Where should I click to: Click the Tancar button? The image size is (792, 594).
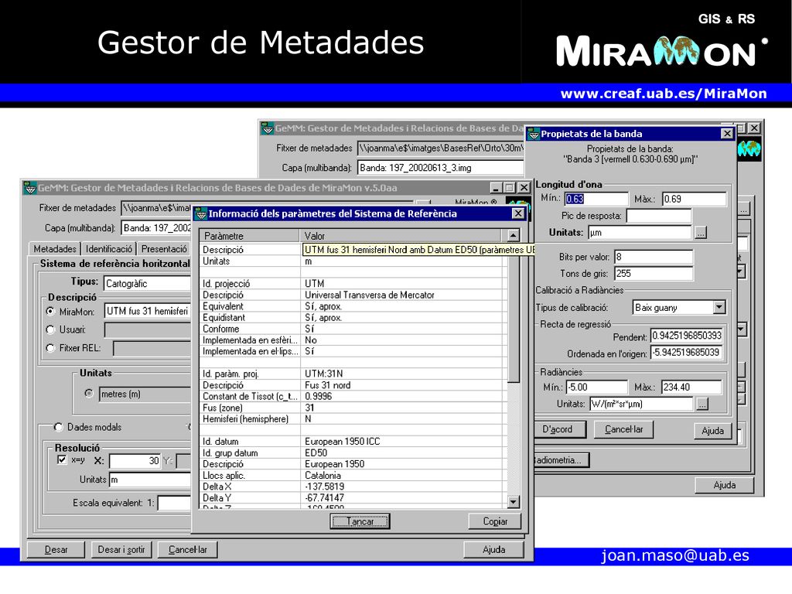(360, 521)
